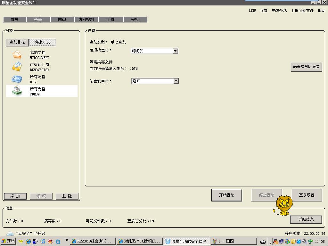
Task: Open 查杀设置 scan settings
Action: [307, 195]
